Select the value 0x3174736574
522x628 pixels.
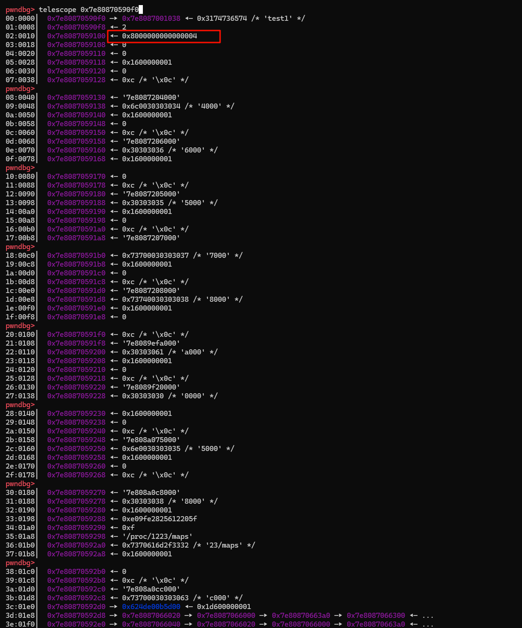tap(222, 18)
